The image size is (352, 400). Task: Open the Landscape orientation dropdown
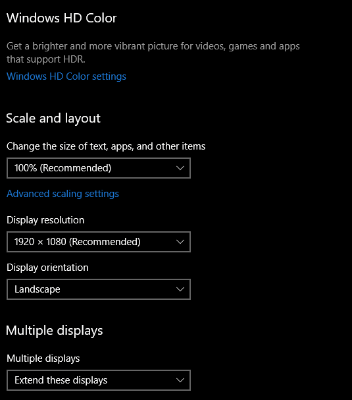click(99, 289)
